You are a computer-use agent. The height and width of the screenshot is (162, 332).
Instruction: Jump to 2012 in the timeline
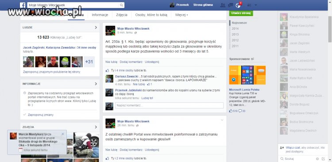coord(235,40)
